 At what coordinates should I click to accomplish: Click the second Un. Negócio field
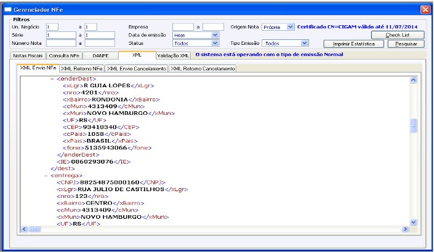[90, 27]
